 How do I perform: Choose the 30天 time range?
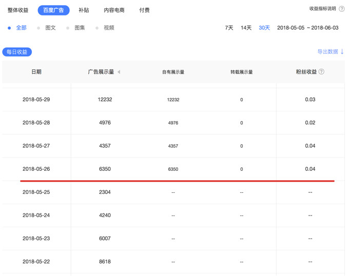pos(264,28)
